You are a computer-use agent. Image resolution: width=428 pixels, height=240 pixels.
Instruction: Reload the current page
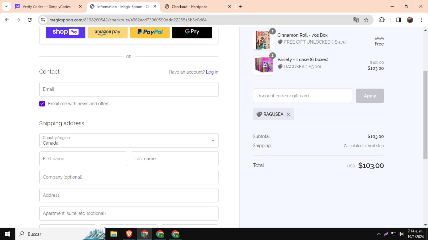tap(30, 20)
